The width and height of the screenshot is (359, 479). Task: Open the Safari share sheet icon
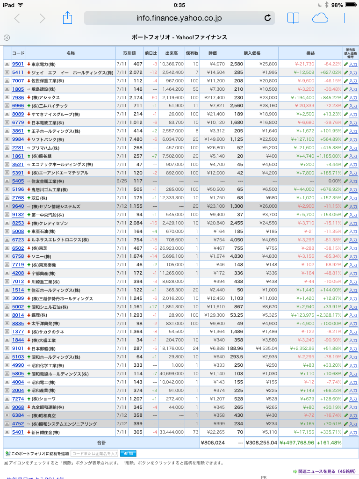pos(67,18)
